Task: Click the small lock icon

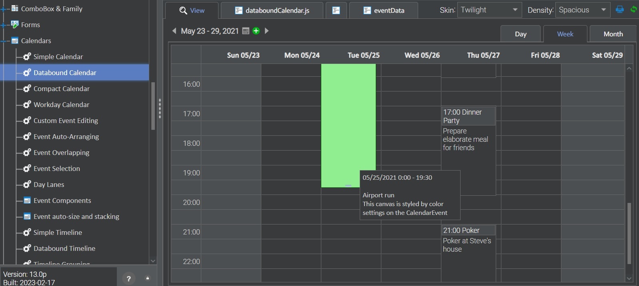Action: pyautogui.click(x=147, y=278)
